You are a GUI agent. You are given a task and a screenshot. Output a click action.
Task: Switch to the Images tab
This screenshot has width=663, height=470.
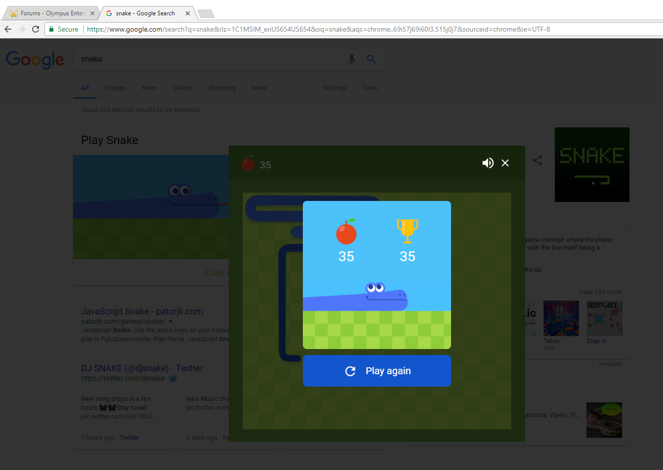[115, 87]
